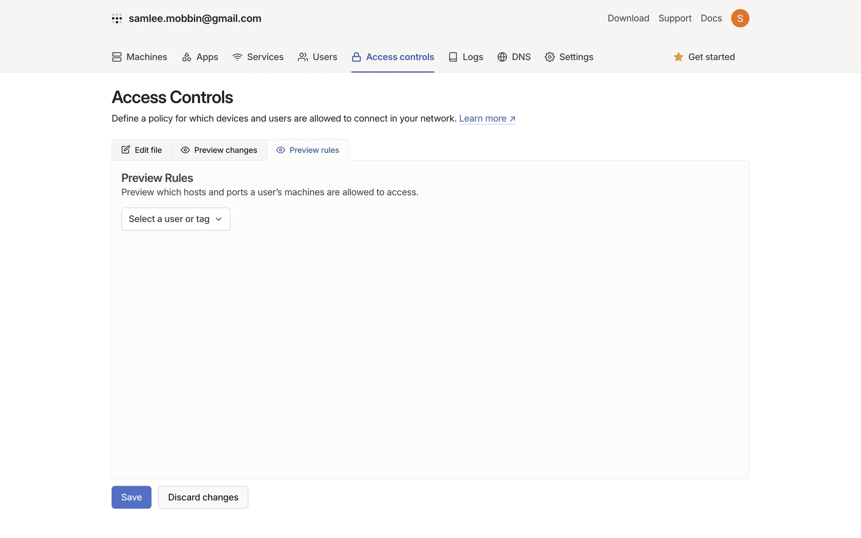Click the Tailscale dotted logo icon

click(x=117, y=18)
